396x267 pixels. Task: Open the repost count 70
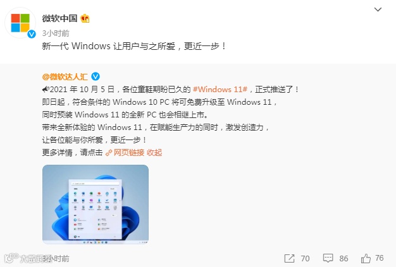pos(305,258)
